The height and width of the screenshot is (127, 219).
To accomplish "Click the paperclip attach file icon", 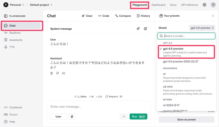I will point(72,116).
